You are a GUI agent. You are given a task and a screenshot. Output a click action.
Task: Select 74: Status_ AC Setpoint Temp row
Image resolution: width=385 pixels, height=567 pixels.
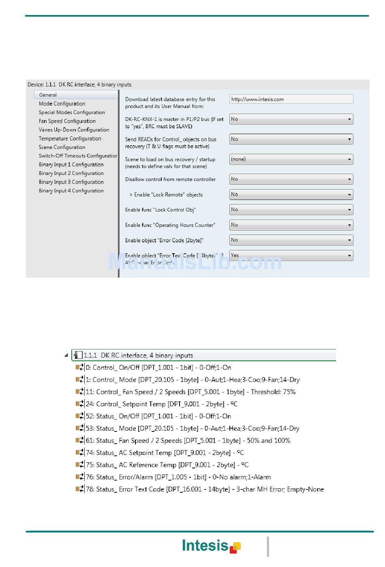pos(165,453)
